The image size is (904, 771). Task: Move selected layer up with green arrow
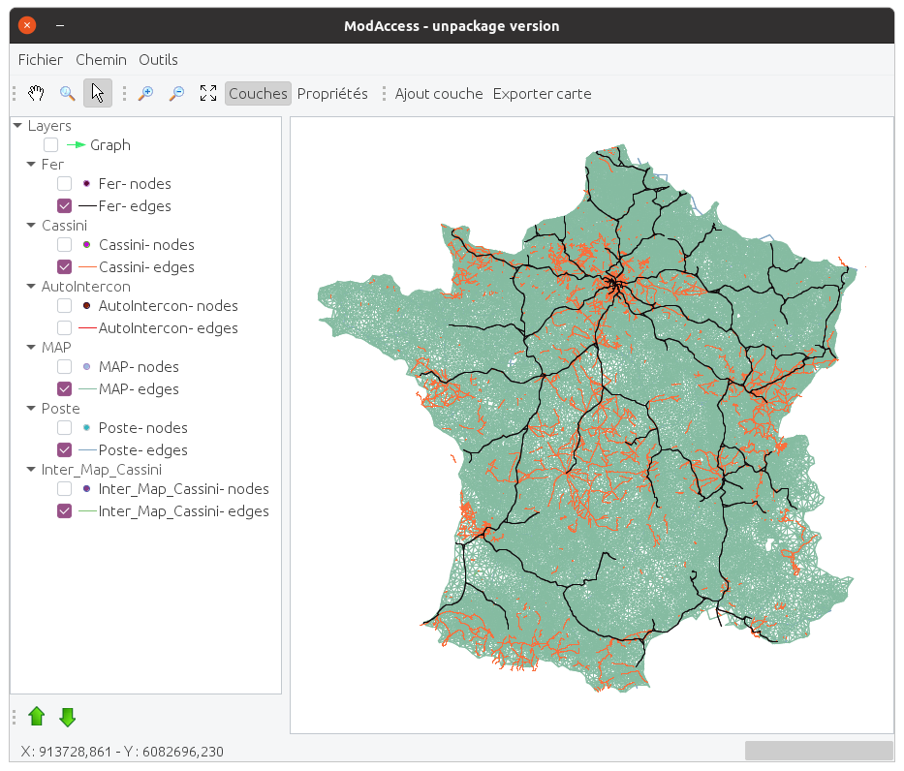click(37, 716)
